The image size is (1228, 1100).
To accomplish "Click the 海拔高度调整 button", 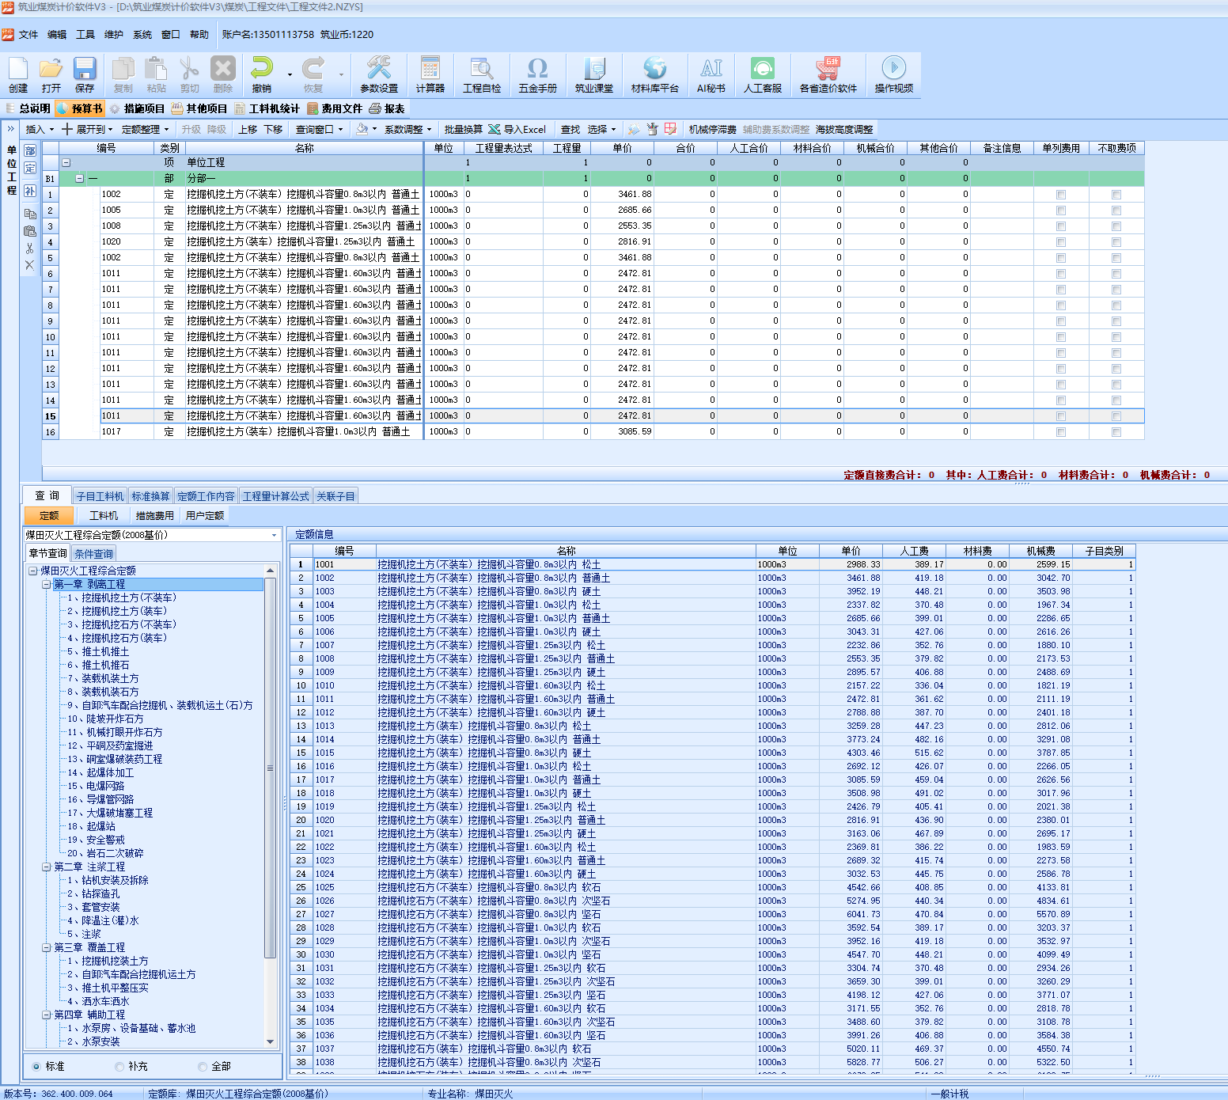I will pyautogui.click(x=844, y=129).
